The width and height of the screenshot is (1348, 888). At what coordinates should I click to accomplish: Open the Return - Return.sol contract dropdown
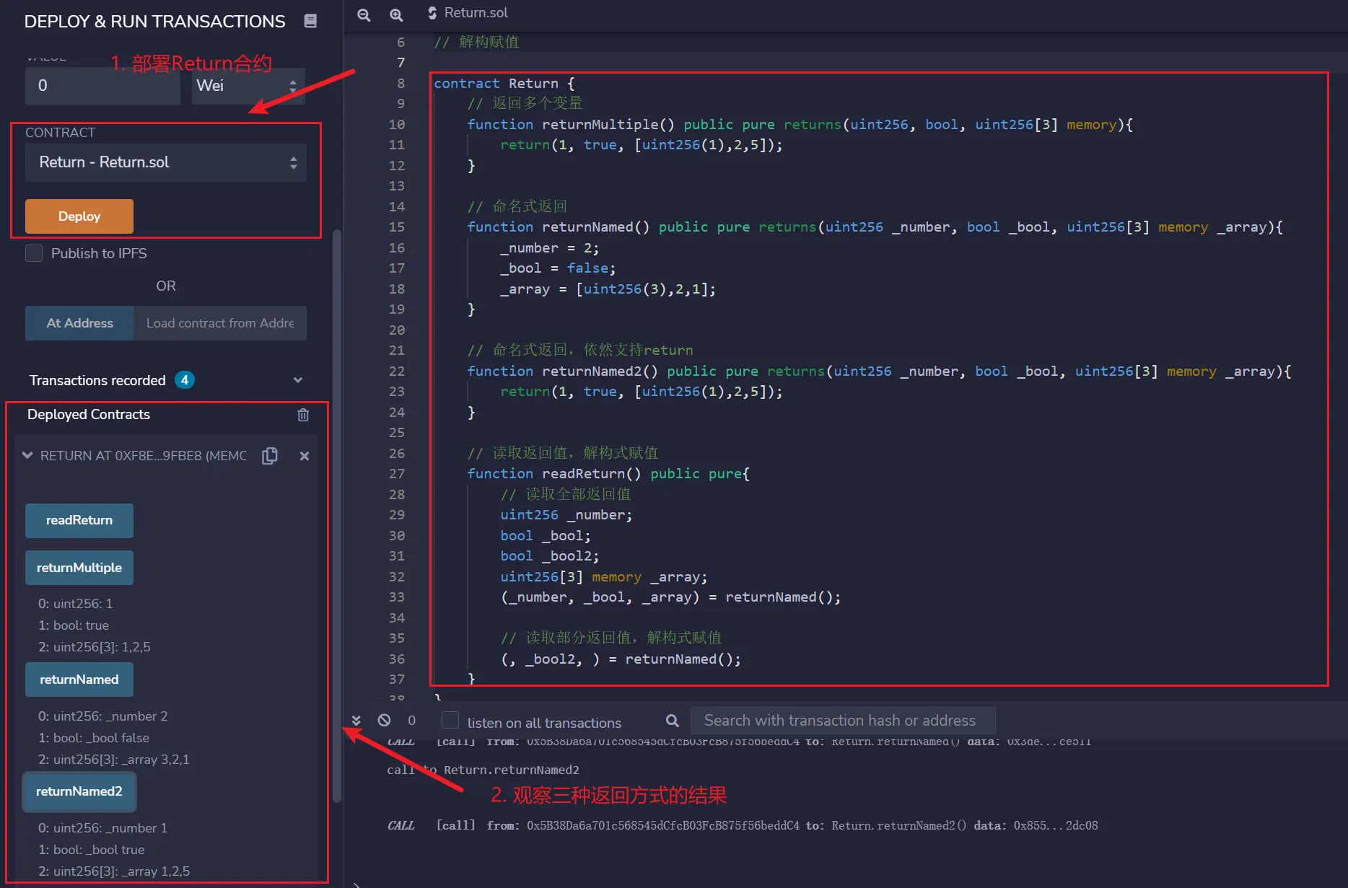coord(166,162)
